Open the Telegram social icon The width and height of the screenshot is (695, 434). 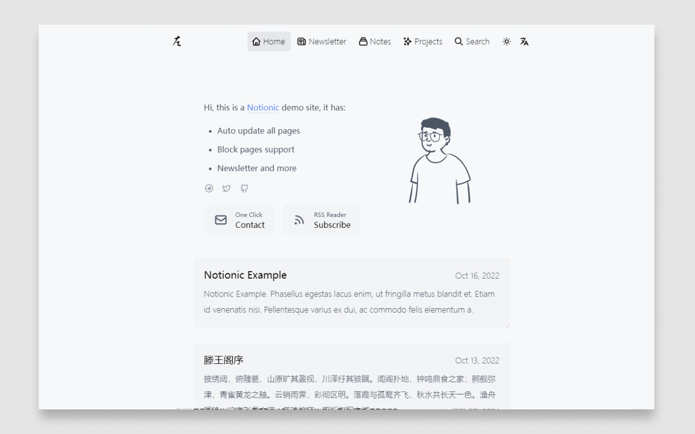209,188
